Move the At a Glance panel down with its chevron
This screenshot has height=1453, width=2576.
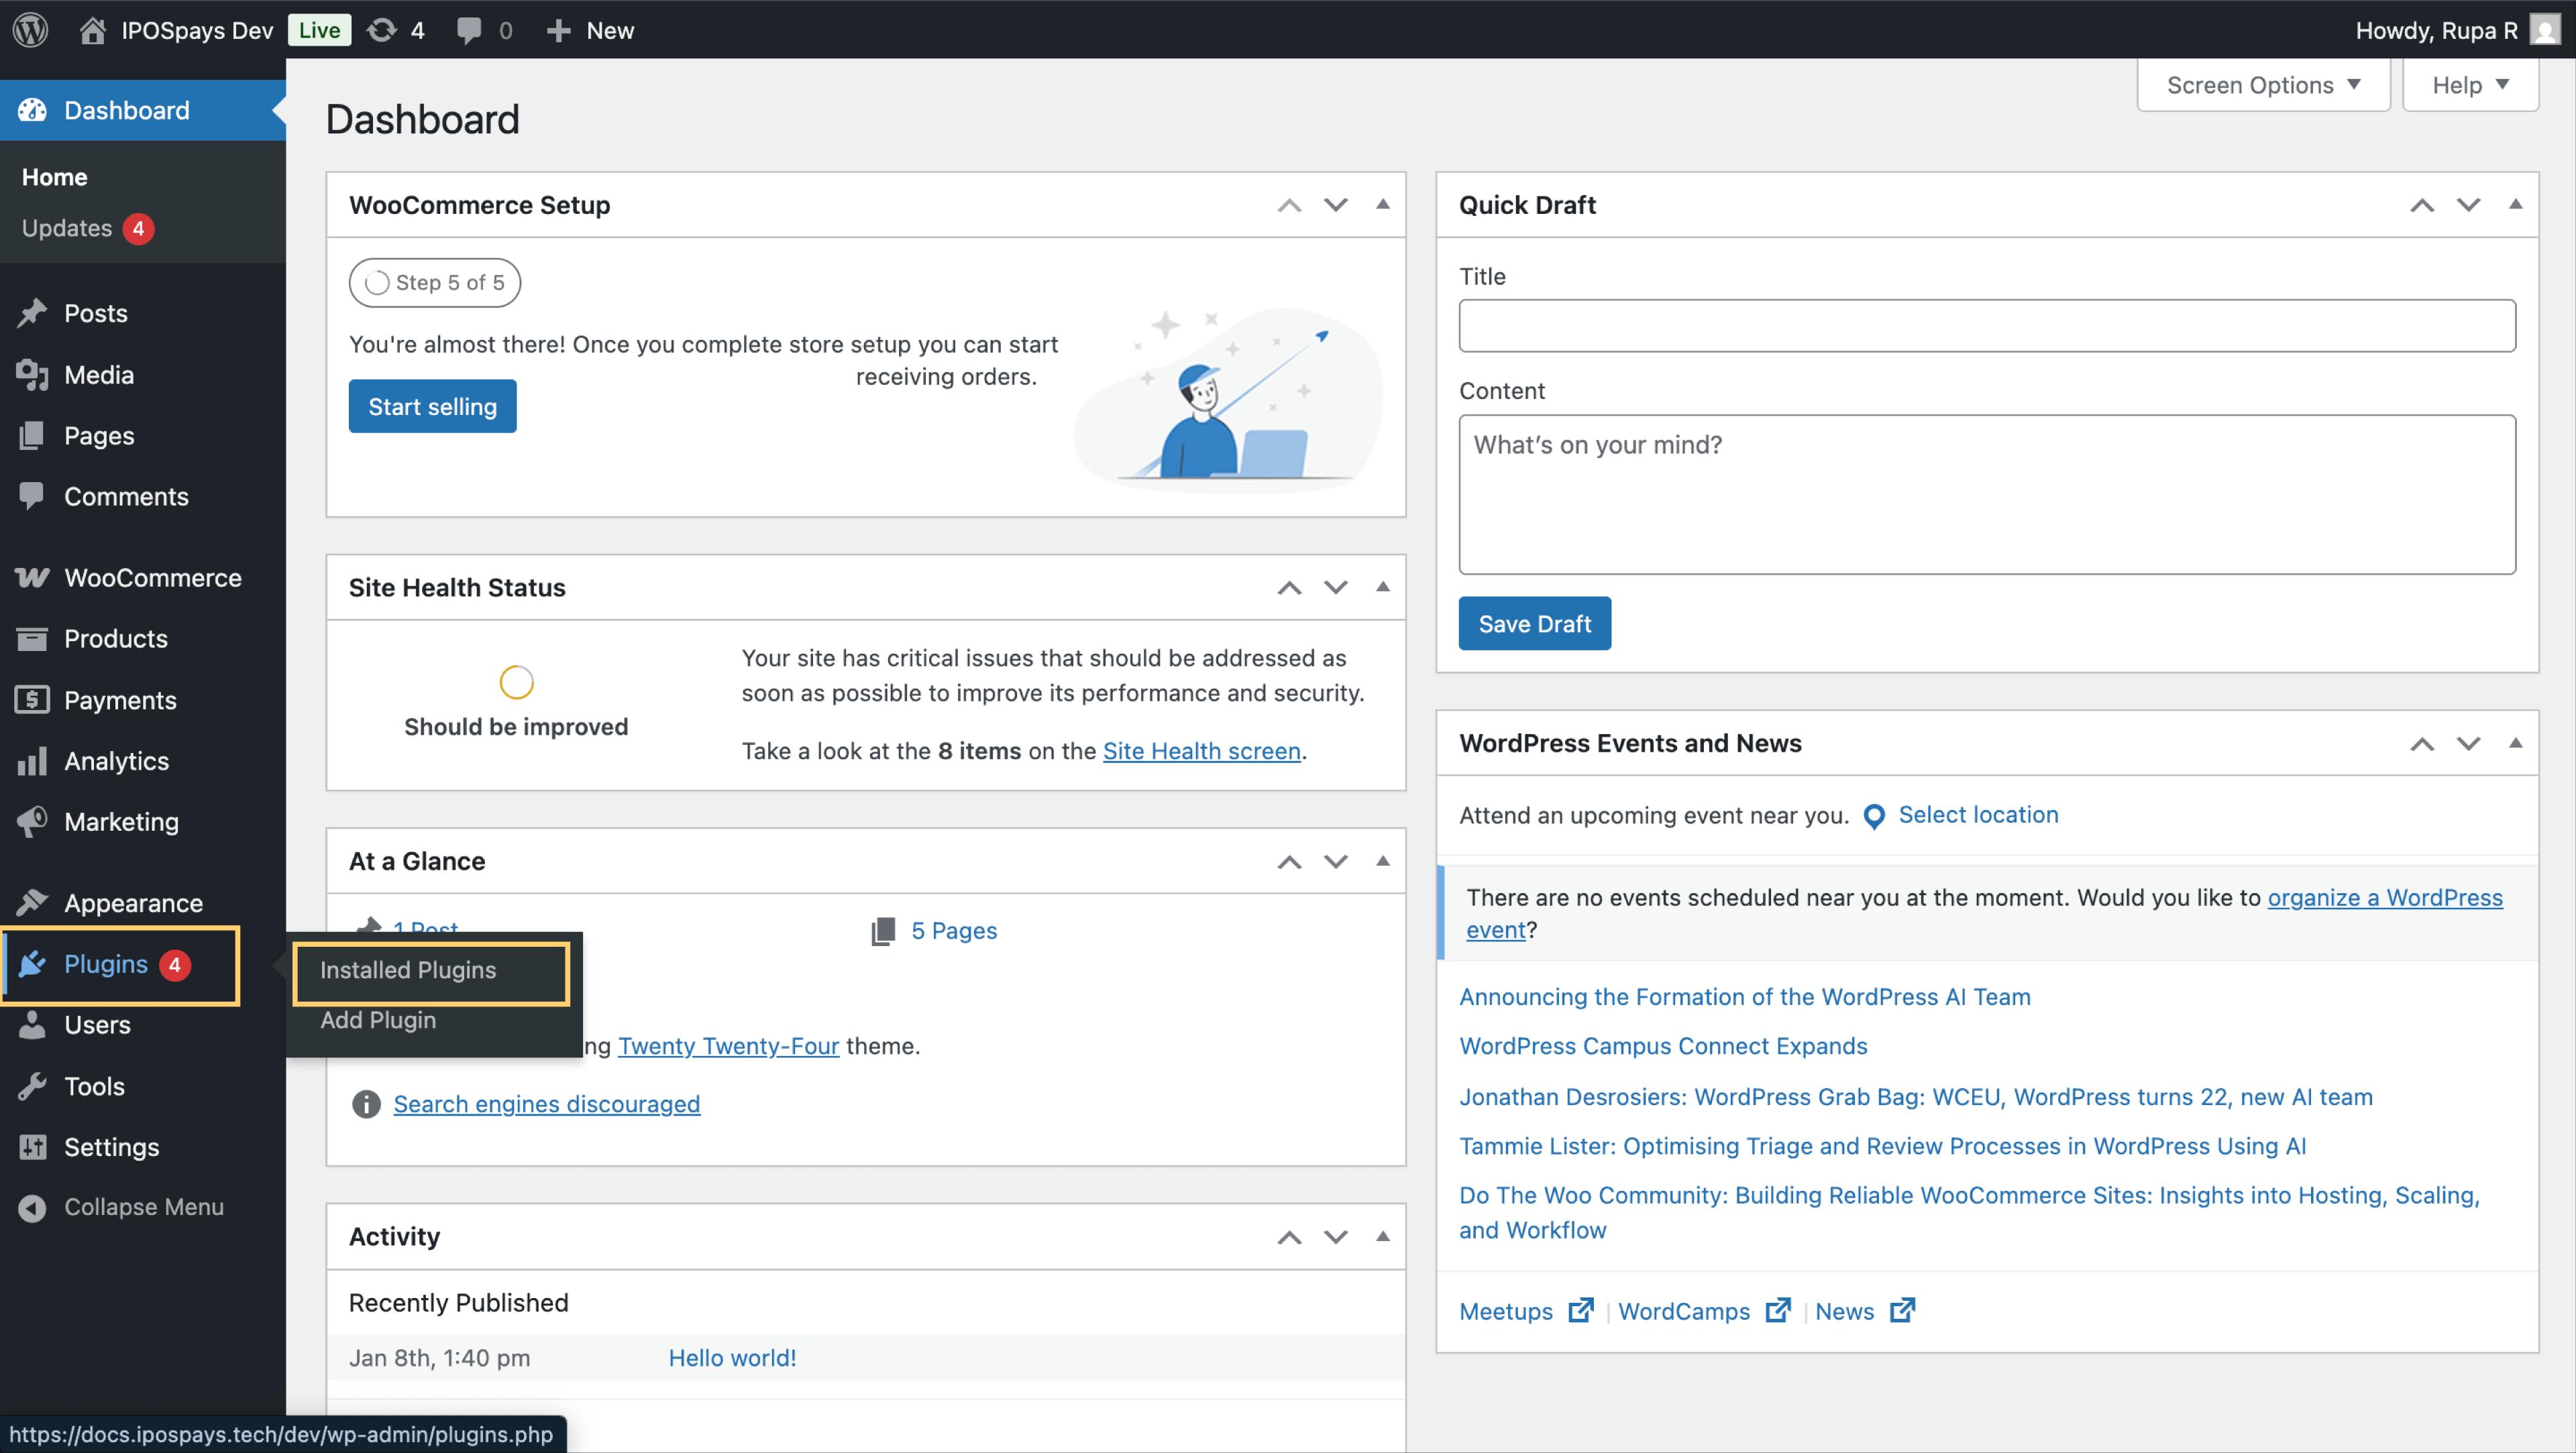click(x=1335, y=862)
